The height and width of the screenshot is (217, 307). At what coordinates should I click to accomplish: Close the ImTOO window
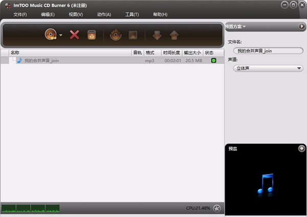click(302, 5)
